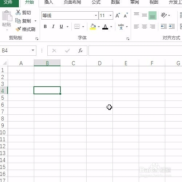
Task: Switch to the Review (审阅) tab
Action: 135,3
